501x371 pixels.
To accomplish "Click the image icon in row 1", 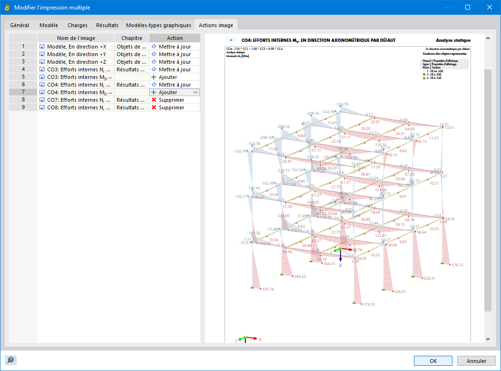I will [42, 47].
